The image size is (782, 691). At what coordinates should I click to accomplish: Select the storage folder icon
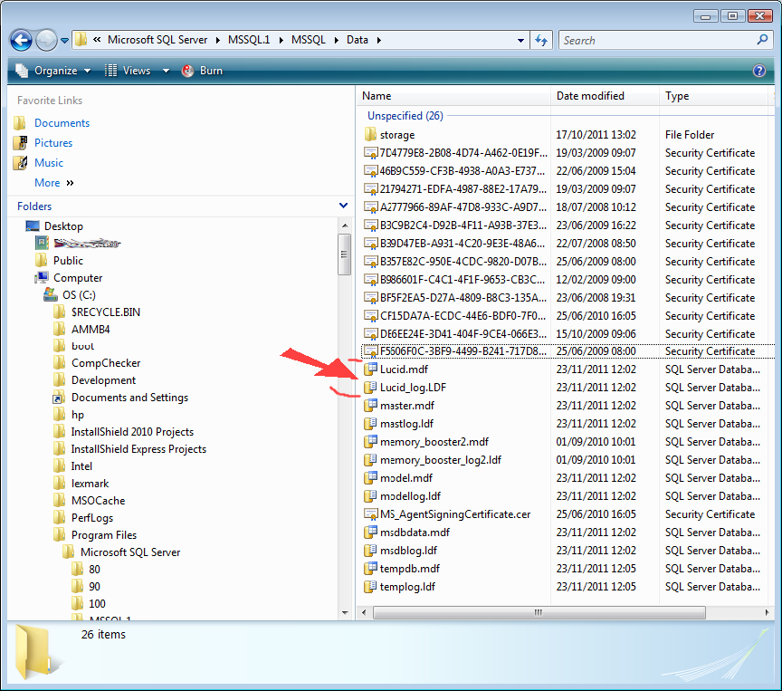click(x=370, y=135)
